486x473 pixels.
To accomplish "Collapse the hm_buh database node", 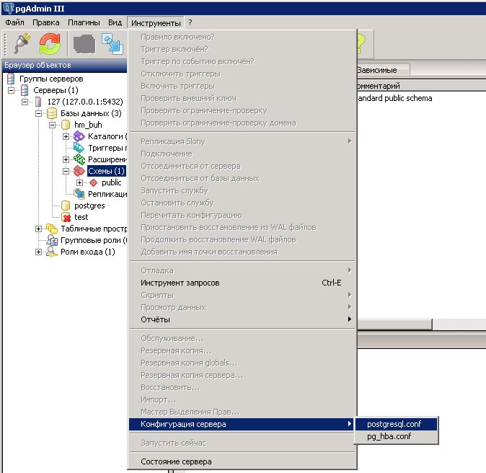I will click(52, 125).
